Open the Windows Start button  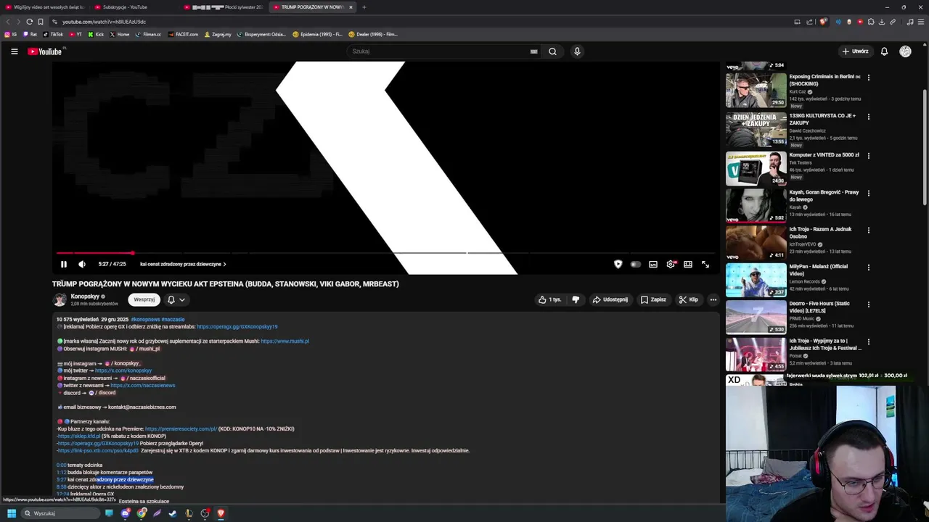coord(12,513)
